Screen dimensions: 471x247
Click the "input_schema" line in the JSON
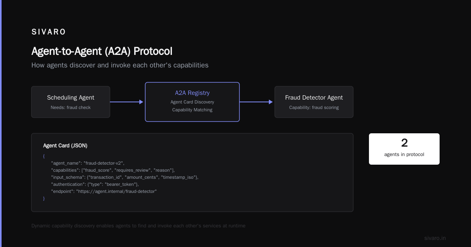125,177
